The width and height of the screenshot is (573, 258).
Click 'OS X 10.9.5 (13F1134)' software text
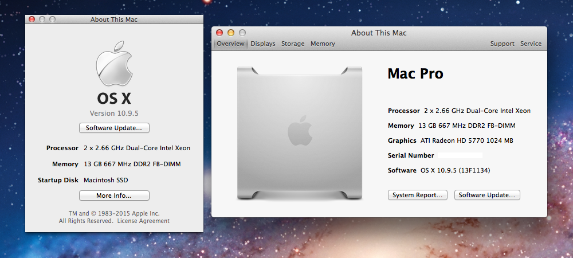coord(456,171)
